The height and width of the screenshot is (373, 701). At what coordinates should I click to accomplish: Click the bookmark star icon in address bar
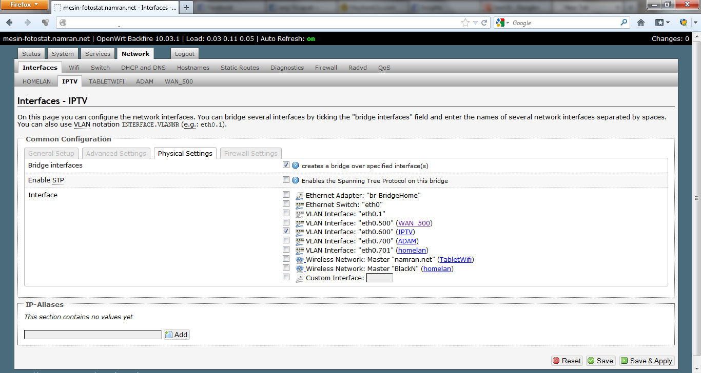(465, 23)
